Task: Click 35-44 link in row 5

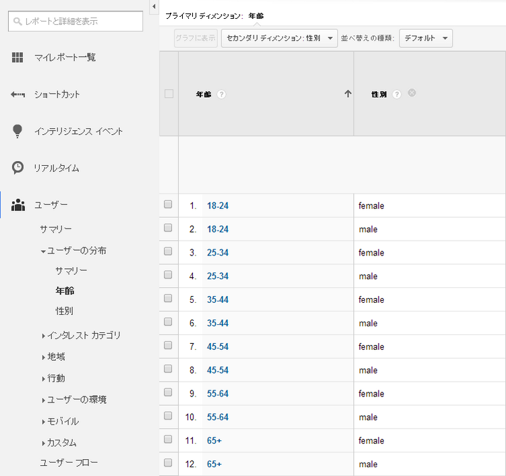Action: [218, 299]
